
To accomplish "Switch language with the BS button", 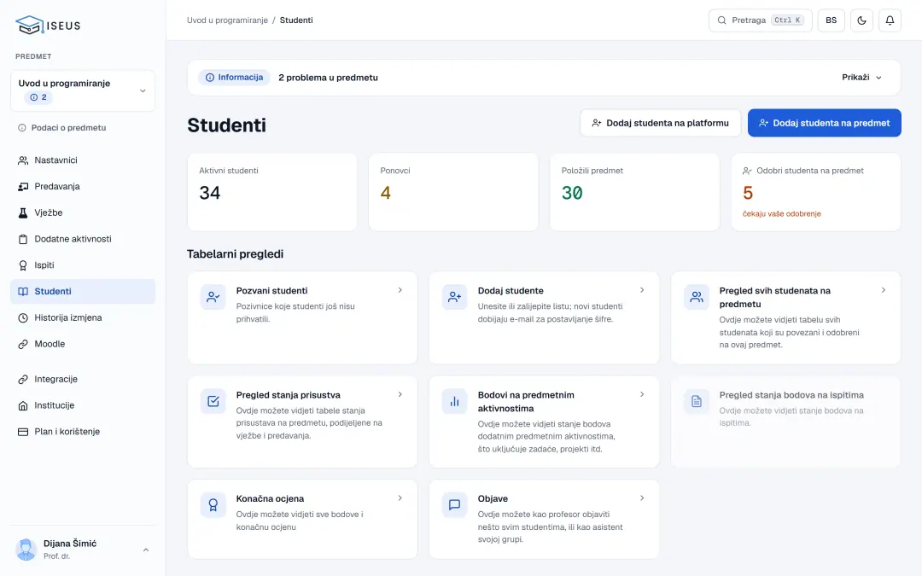I will point(831,20).
